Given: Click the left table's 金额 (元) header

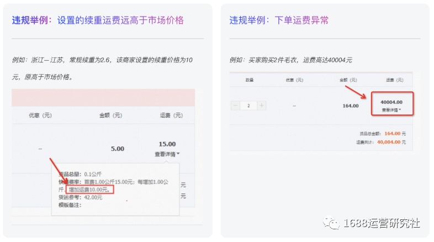Looking at the screenshot, I should tap(111, 115).
